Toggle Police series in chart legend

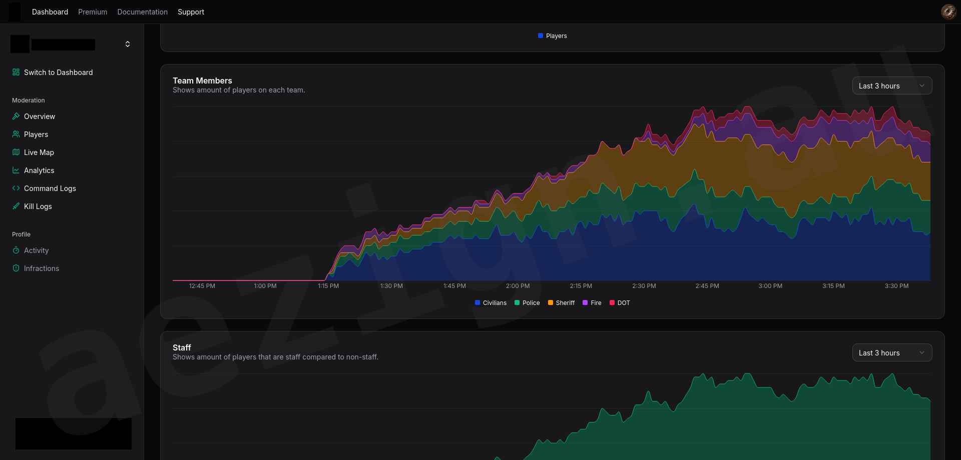(x=527, y=303)
